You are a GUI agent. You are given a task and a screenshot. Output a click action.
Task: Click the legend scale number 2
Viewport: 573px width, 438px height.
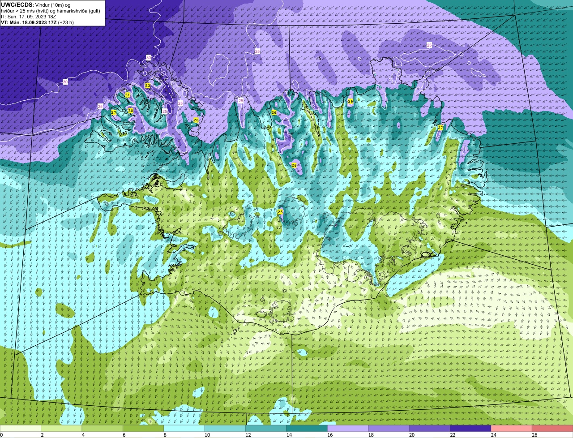click(42, 435)
